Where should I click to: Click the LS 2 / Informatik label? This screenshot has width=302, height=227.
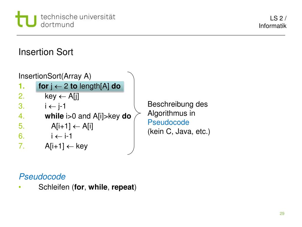point(273,22)
